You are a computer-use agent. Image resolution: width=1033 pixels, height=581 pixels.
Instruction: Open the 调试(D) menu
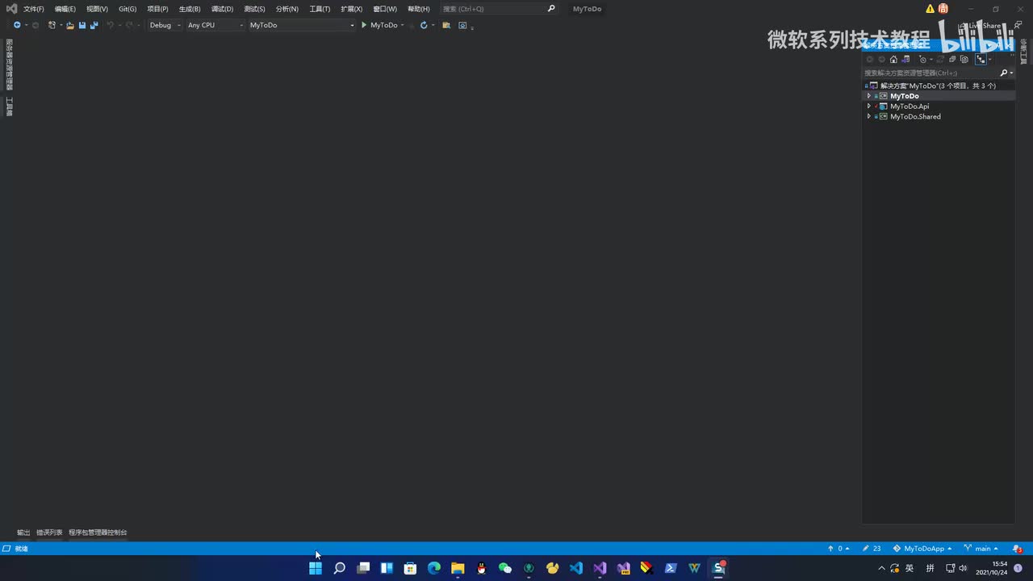(x=222, y=9)
